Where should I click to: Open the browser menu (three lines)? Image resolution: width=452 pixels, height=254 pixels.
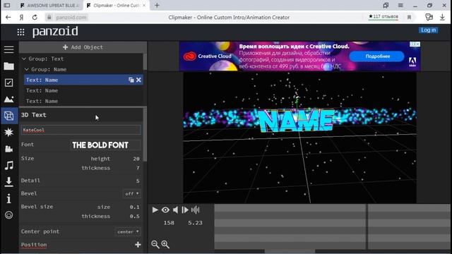click(400, 5)
